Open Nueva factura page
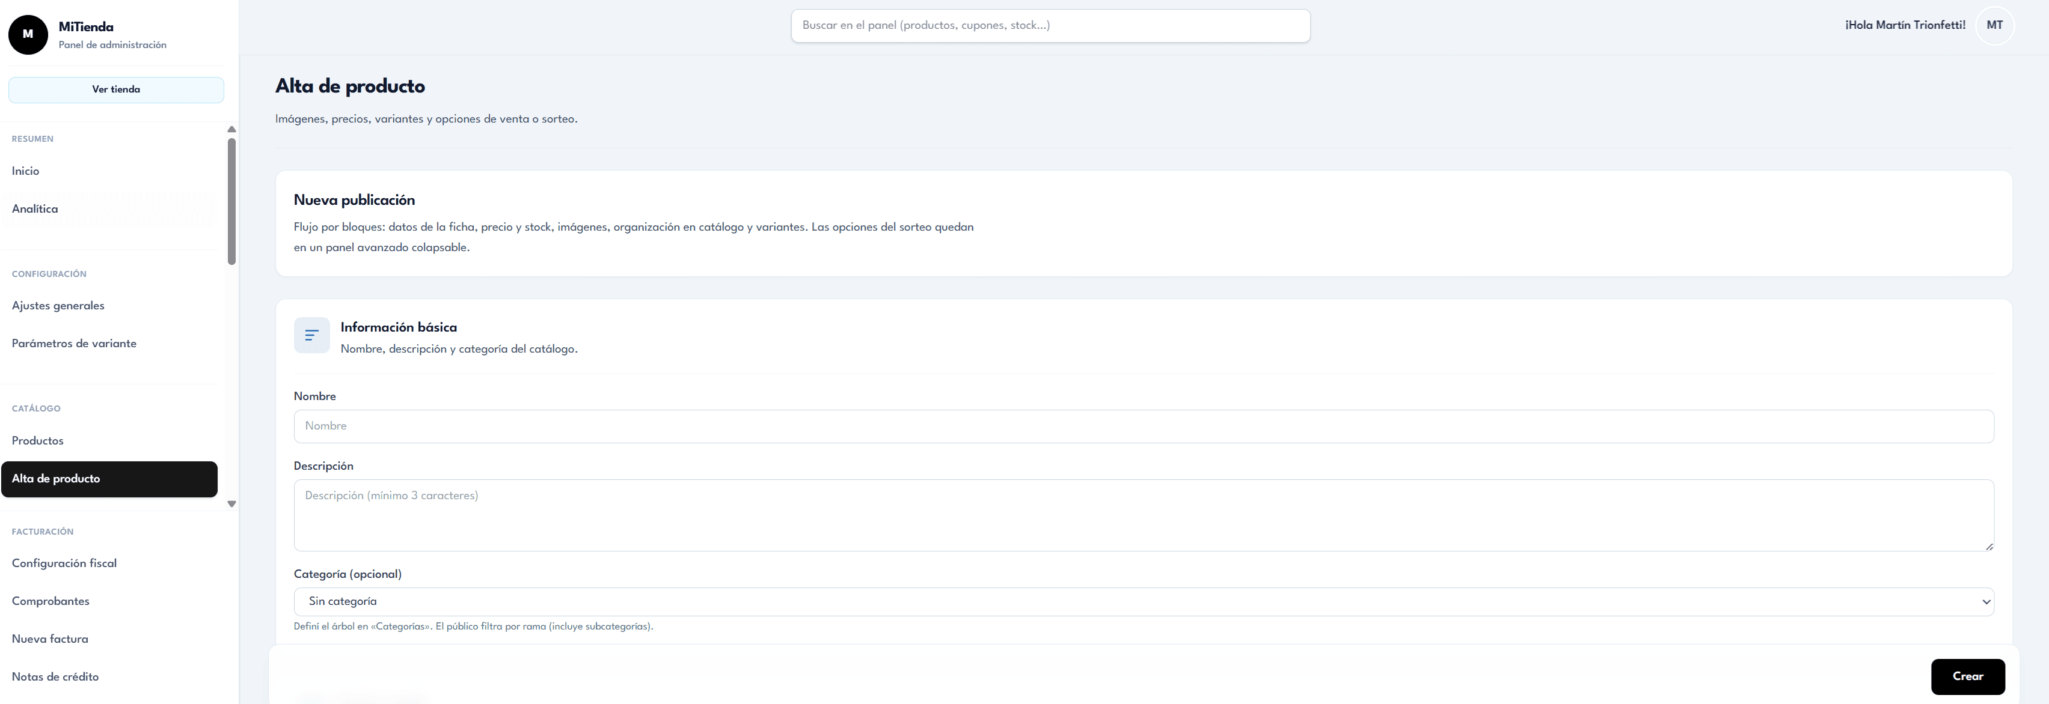This screenshot has width=2049, height=704. click(50, 639)
